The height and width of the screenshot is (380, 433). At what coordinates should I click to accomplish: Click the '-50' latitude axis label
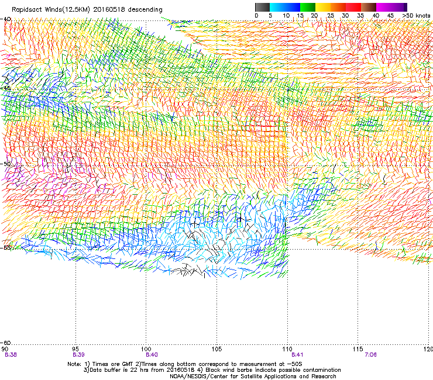point(5,164)
